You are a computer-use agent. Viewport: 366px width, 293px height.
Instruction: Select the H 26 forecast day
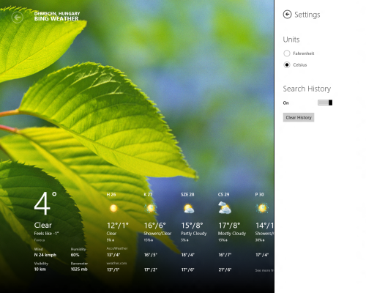pos(111,195)
